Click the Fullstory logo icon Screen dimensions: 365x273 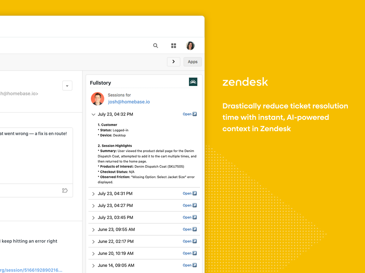(193, 82)
